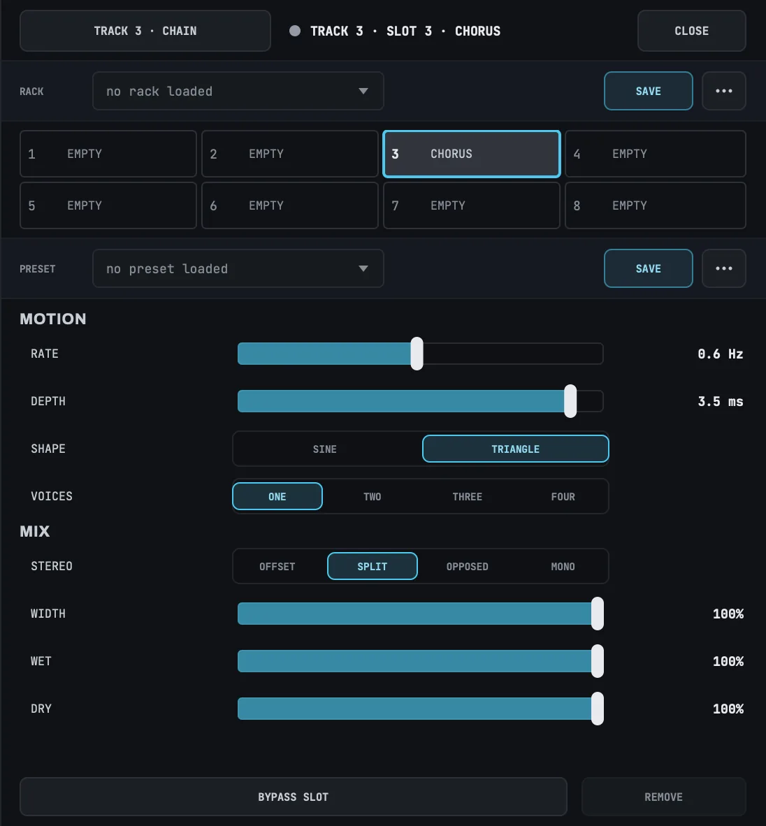Select One voice
Screen dimensions: 766x826
[277, 496]
